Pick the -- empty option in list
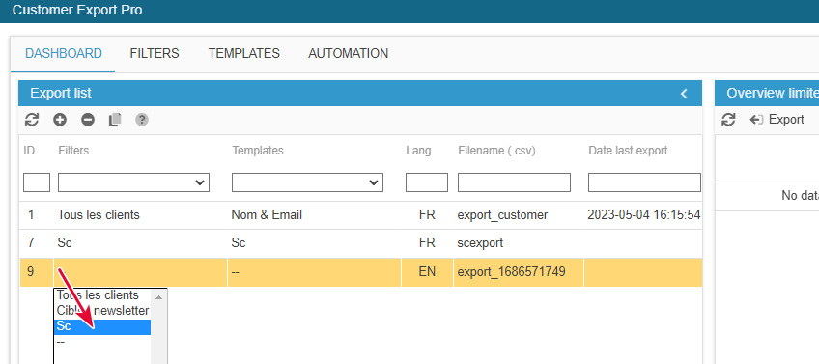 102,342
